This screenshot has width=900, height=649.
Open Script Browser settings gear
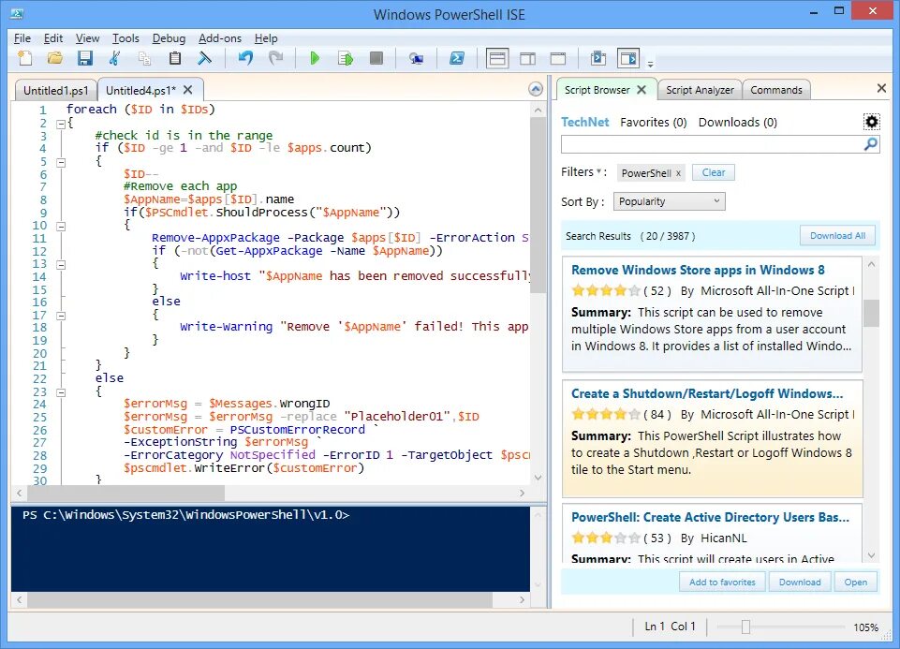coord(871,122)
